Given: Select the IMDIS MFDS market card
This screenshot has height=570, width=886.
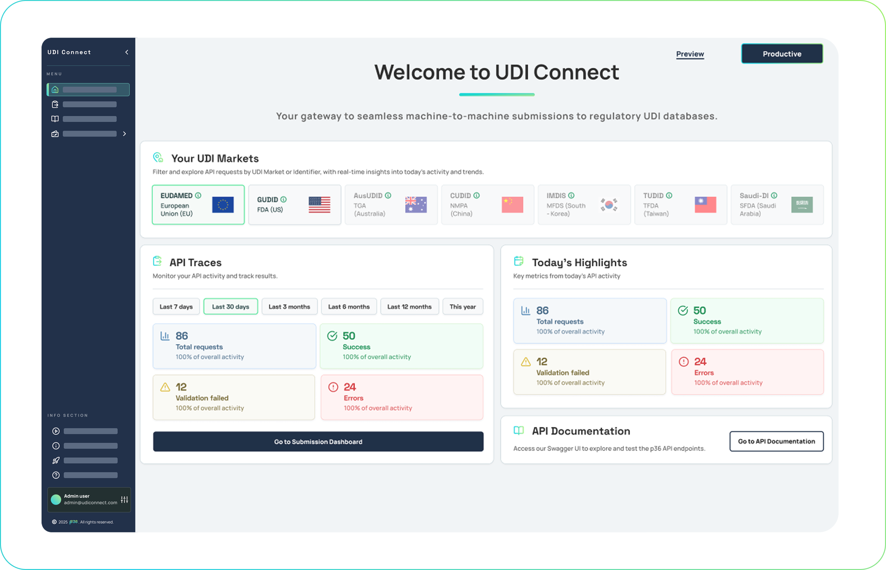Looking at the screenshot, I should tap(585, 205).
